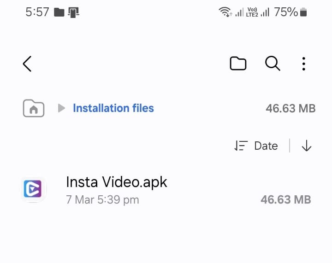
Task: Open the Insta Video.apk file
Action: tap(166, 190)
